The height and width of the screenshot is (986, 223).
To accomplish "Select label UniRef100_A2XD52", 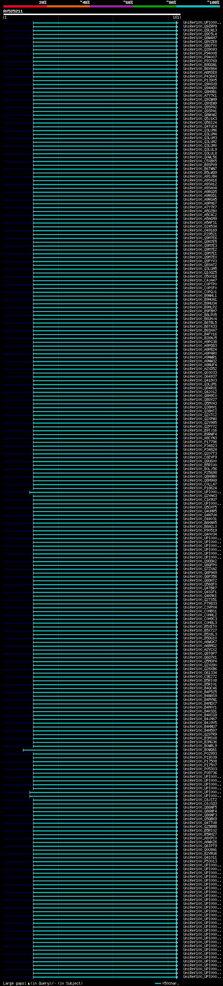I will (x=200, y=369).
